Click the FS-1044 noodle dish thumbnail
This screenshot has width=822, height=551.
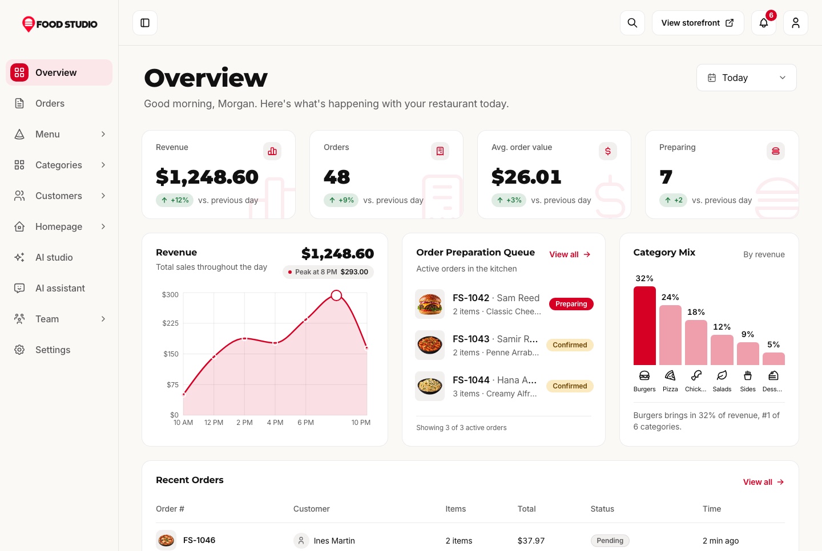pyautogui.click(x=430, y=386)
